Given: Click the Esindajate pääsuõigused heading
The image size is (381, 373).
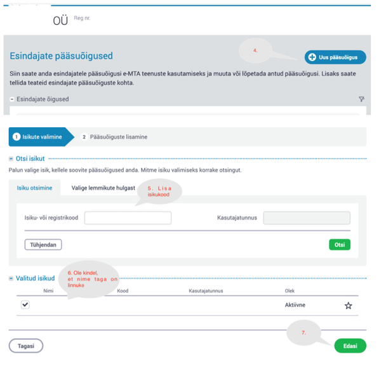Looking at the screenshot, I should pos(61,56).
